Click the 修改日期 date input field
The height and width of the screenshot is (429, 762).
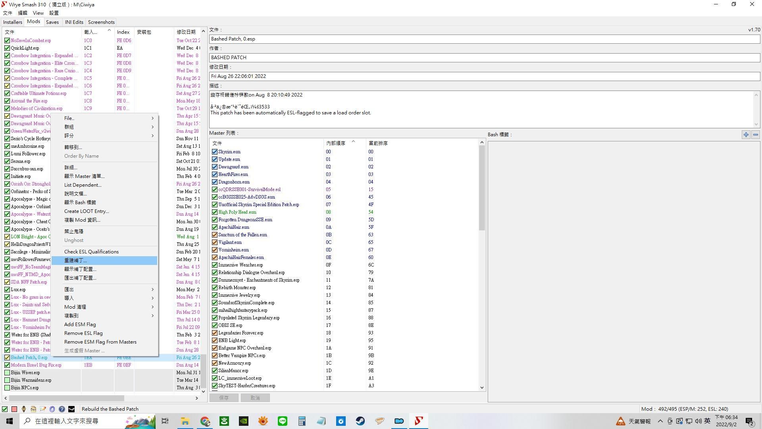click(485, 76)
